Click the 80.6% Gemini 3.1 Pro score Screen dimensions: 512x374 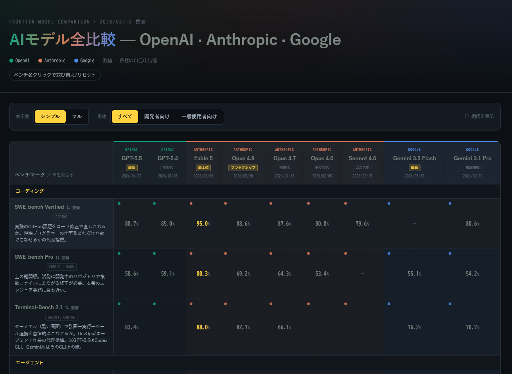[x=472, y=224]
